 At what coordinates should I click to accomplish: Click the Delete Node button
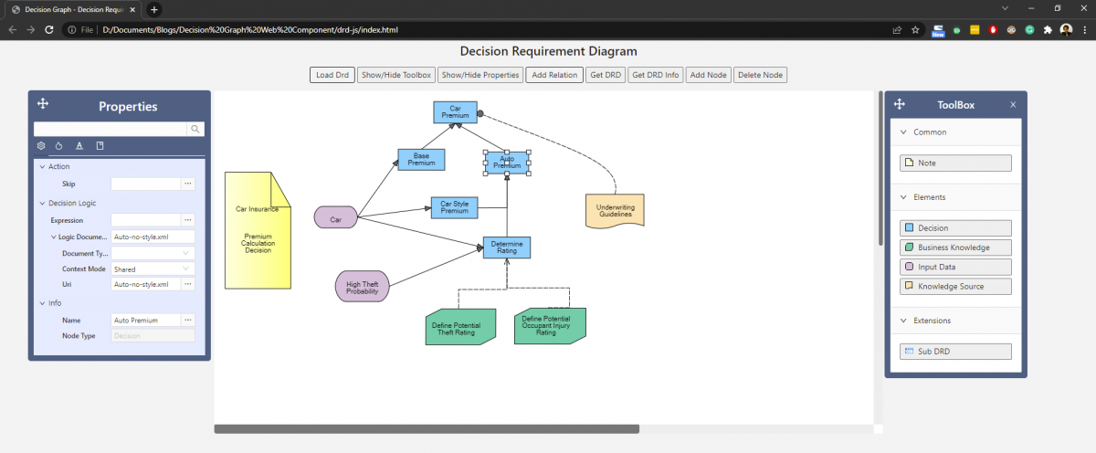pos(761,75)
